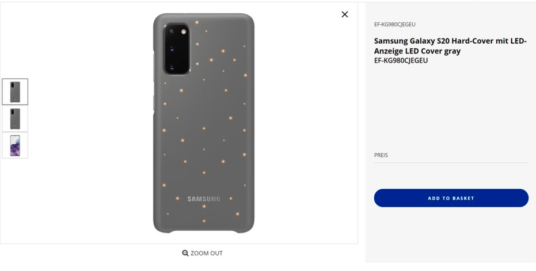Click the bold model number below the title

[401, 60]
